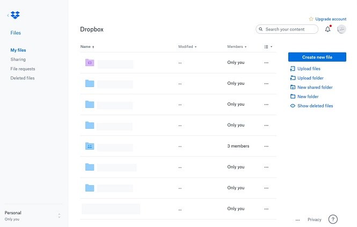Sort by Name column
Screen dimensions: 357x227
87,47
